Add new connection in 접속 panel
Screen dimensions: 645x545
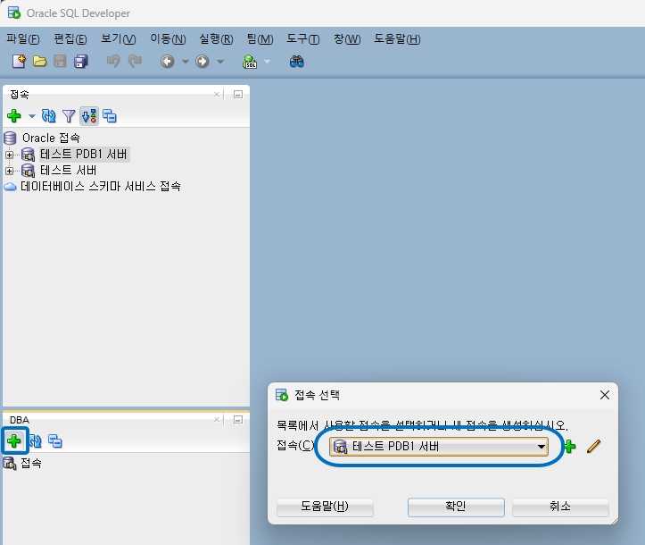point(14,116)
